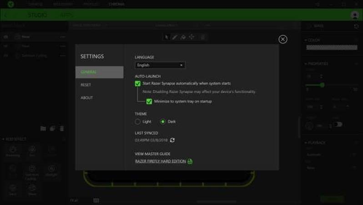363x205 pixels.
Task: Click the Razer logo in the top bar
Action: pos(10,4)
